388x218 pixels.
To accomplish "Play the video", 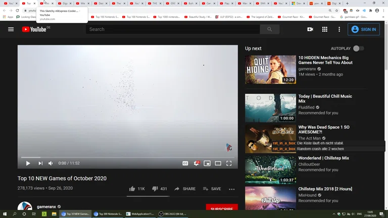I will pyautogui.click(x=28, y=163).
